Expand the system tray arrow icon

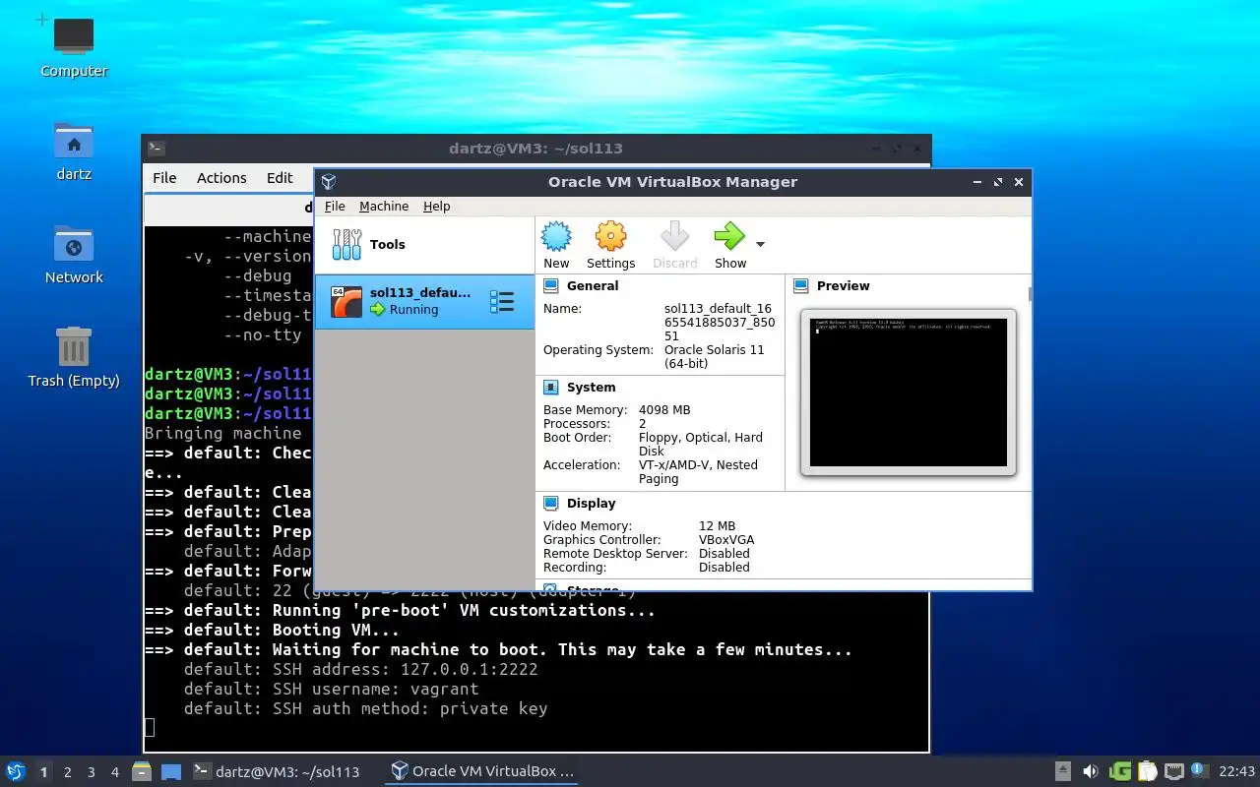coord(1063,771)
